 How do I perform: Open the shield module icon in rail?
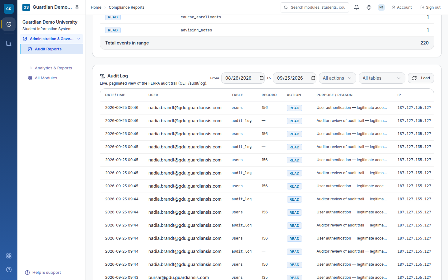(x=9, y=24)
